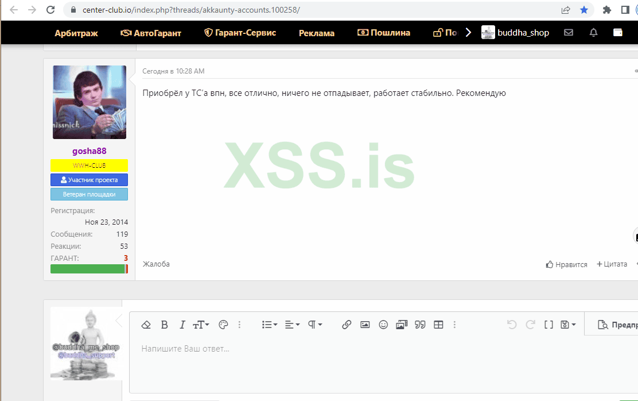Viewport: 638px width, 401px height.
Task: Open the Арбитраж menu item
Action: (x=76, y=33)
